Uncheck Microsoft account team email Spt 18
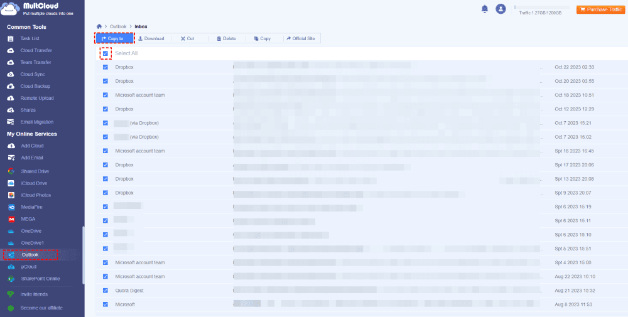Viewport: 628px width, 317px height. pos(106,151)
